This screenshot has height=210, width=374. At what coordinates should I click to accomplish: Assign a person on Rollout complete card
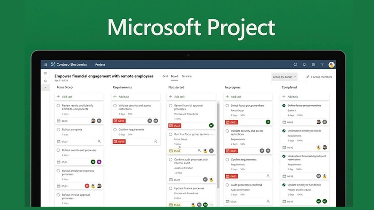point(99,141)
